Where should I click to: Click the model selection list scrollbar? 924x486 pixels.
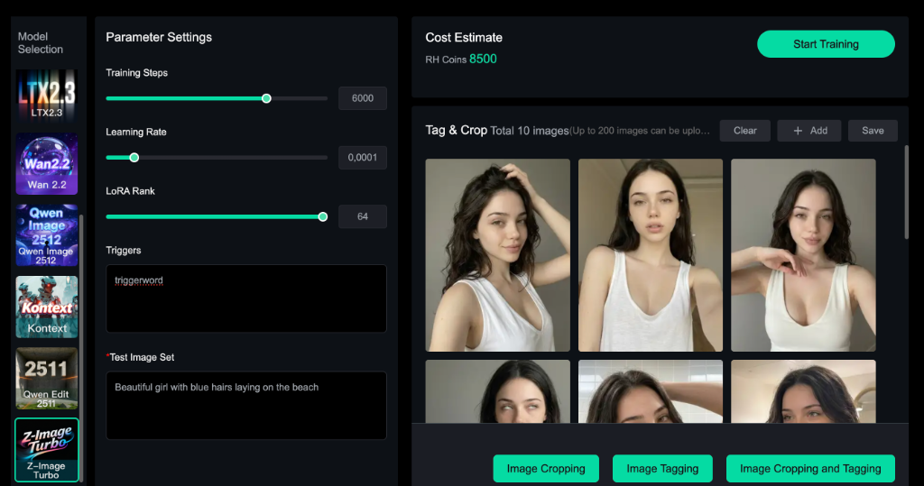81,347
